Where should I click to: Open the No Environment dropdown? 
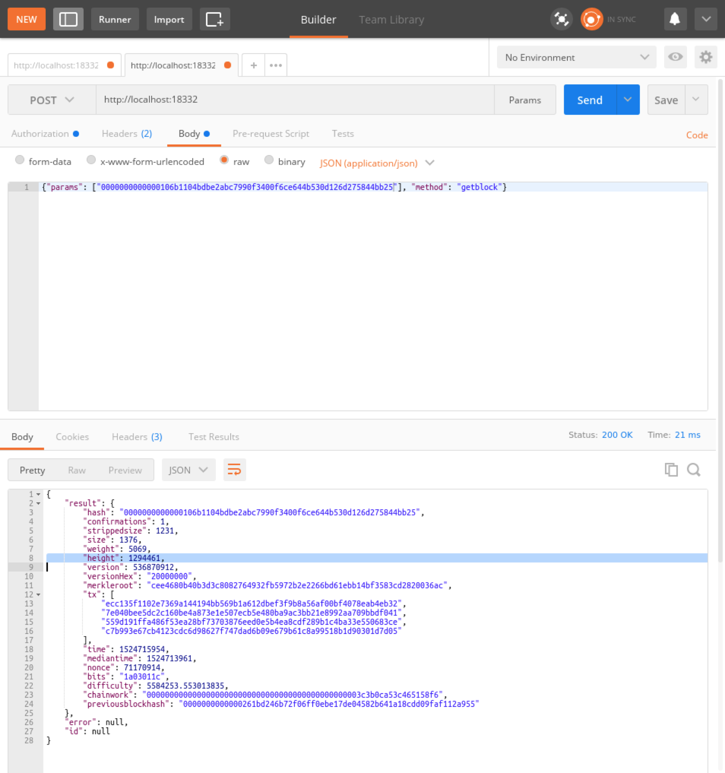point(577,57)
